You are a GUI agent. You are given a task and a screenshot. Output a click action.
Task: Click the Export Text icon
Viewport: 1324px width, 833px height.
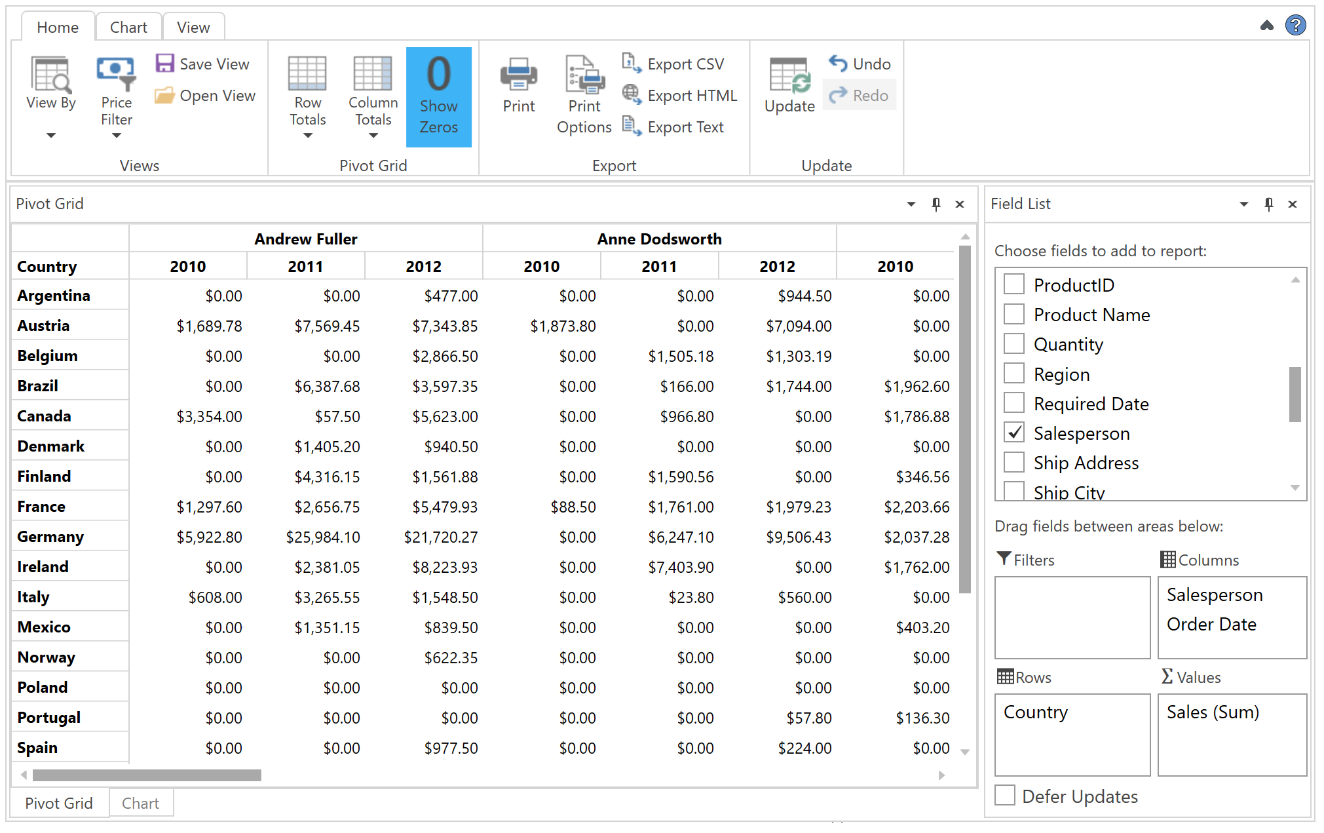coord(631,126)
